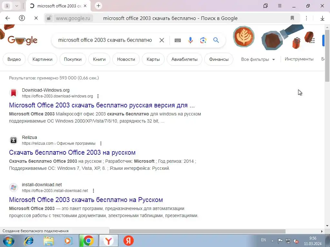Select the Авиабилеты filter

tap(184, 59)
